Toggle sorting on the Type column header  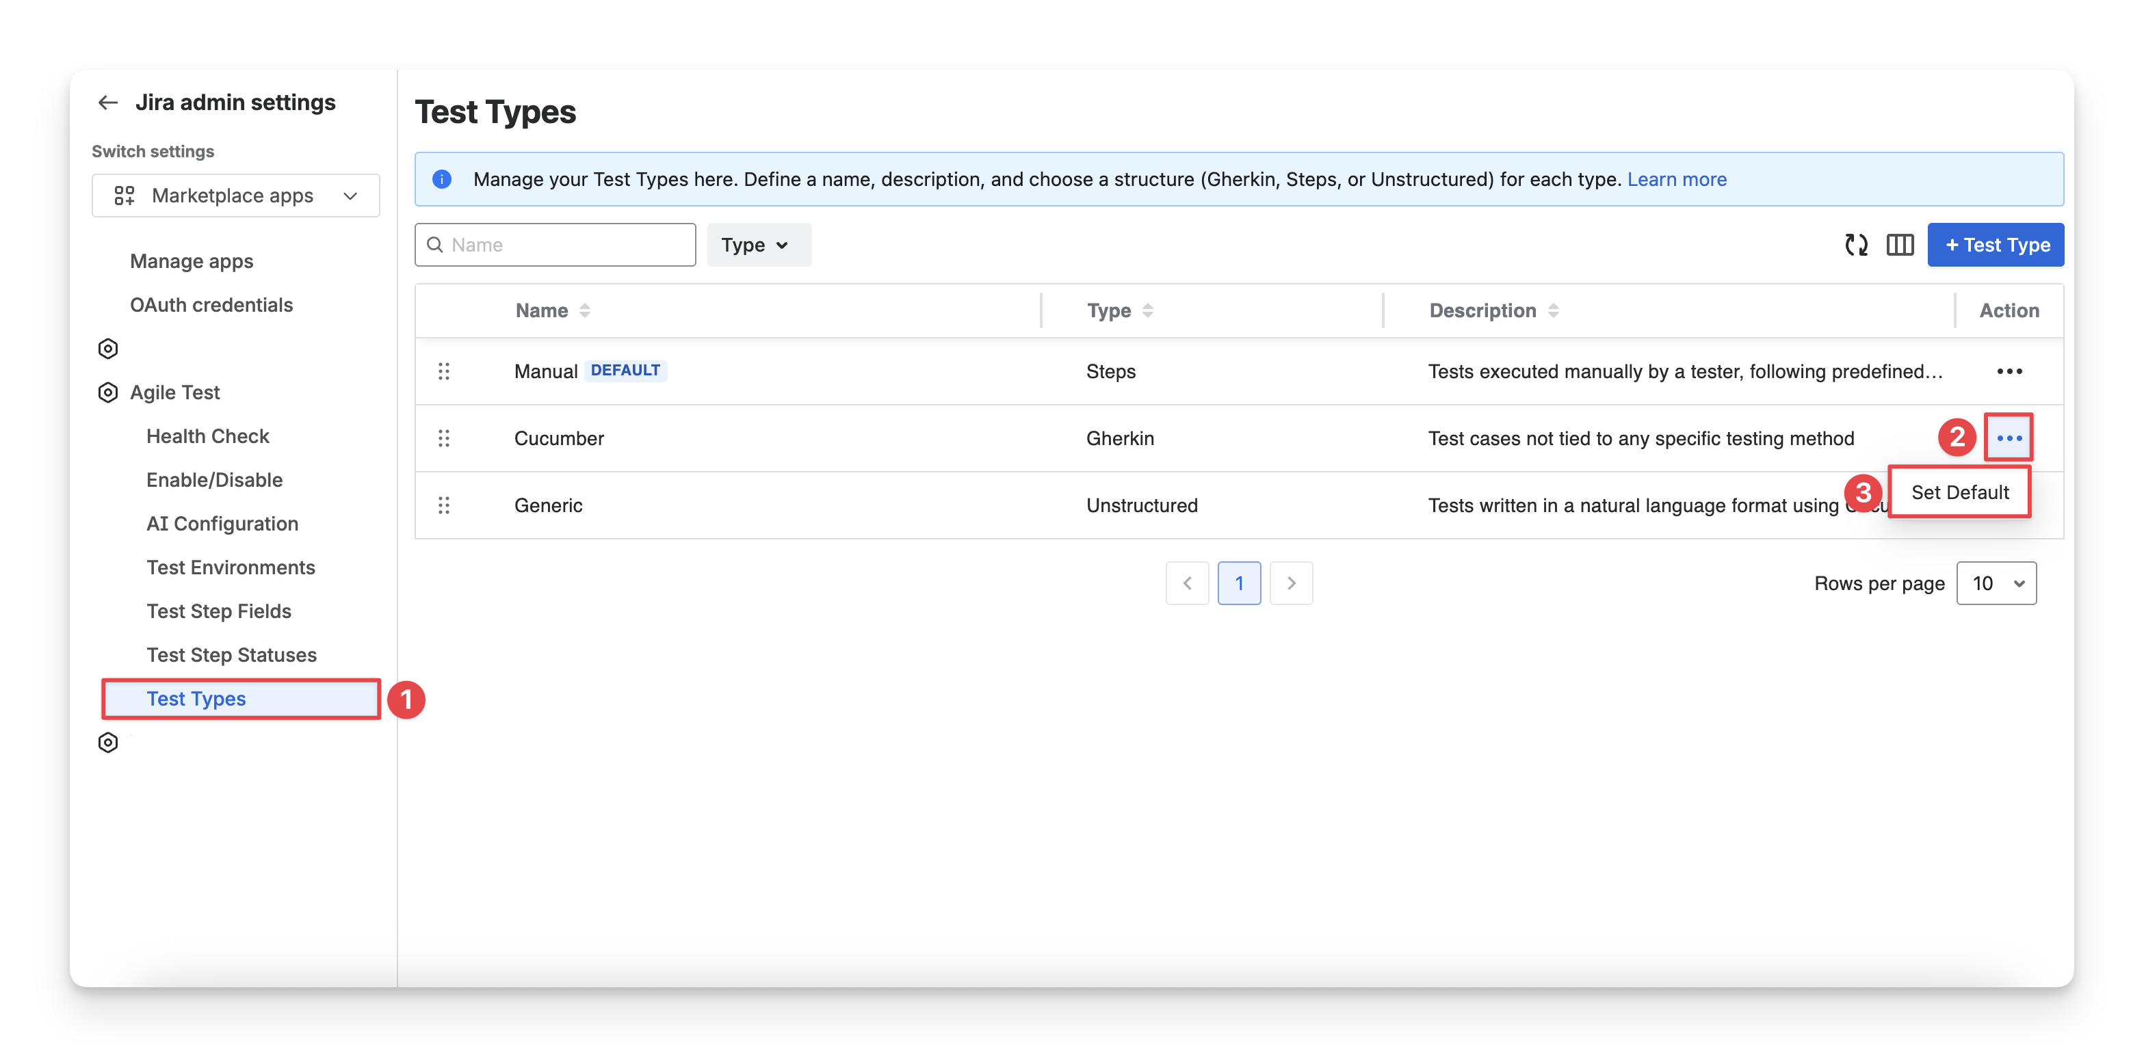[x=1148, y=310]
